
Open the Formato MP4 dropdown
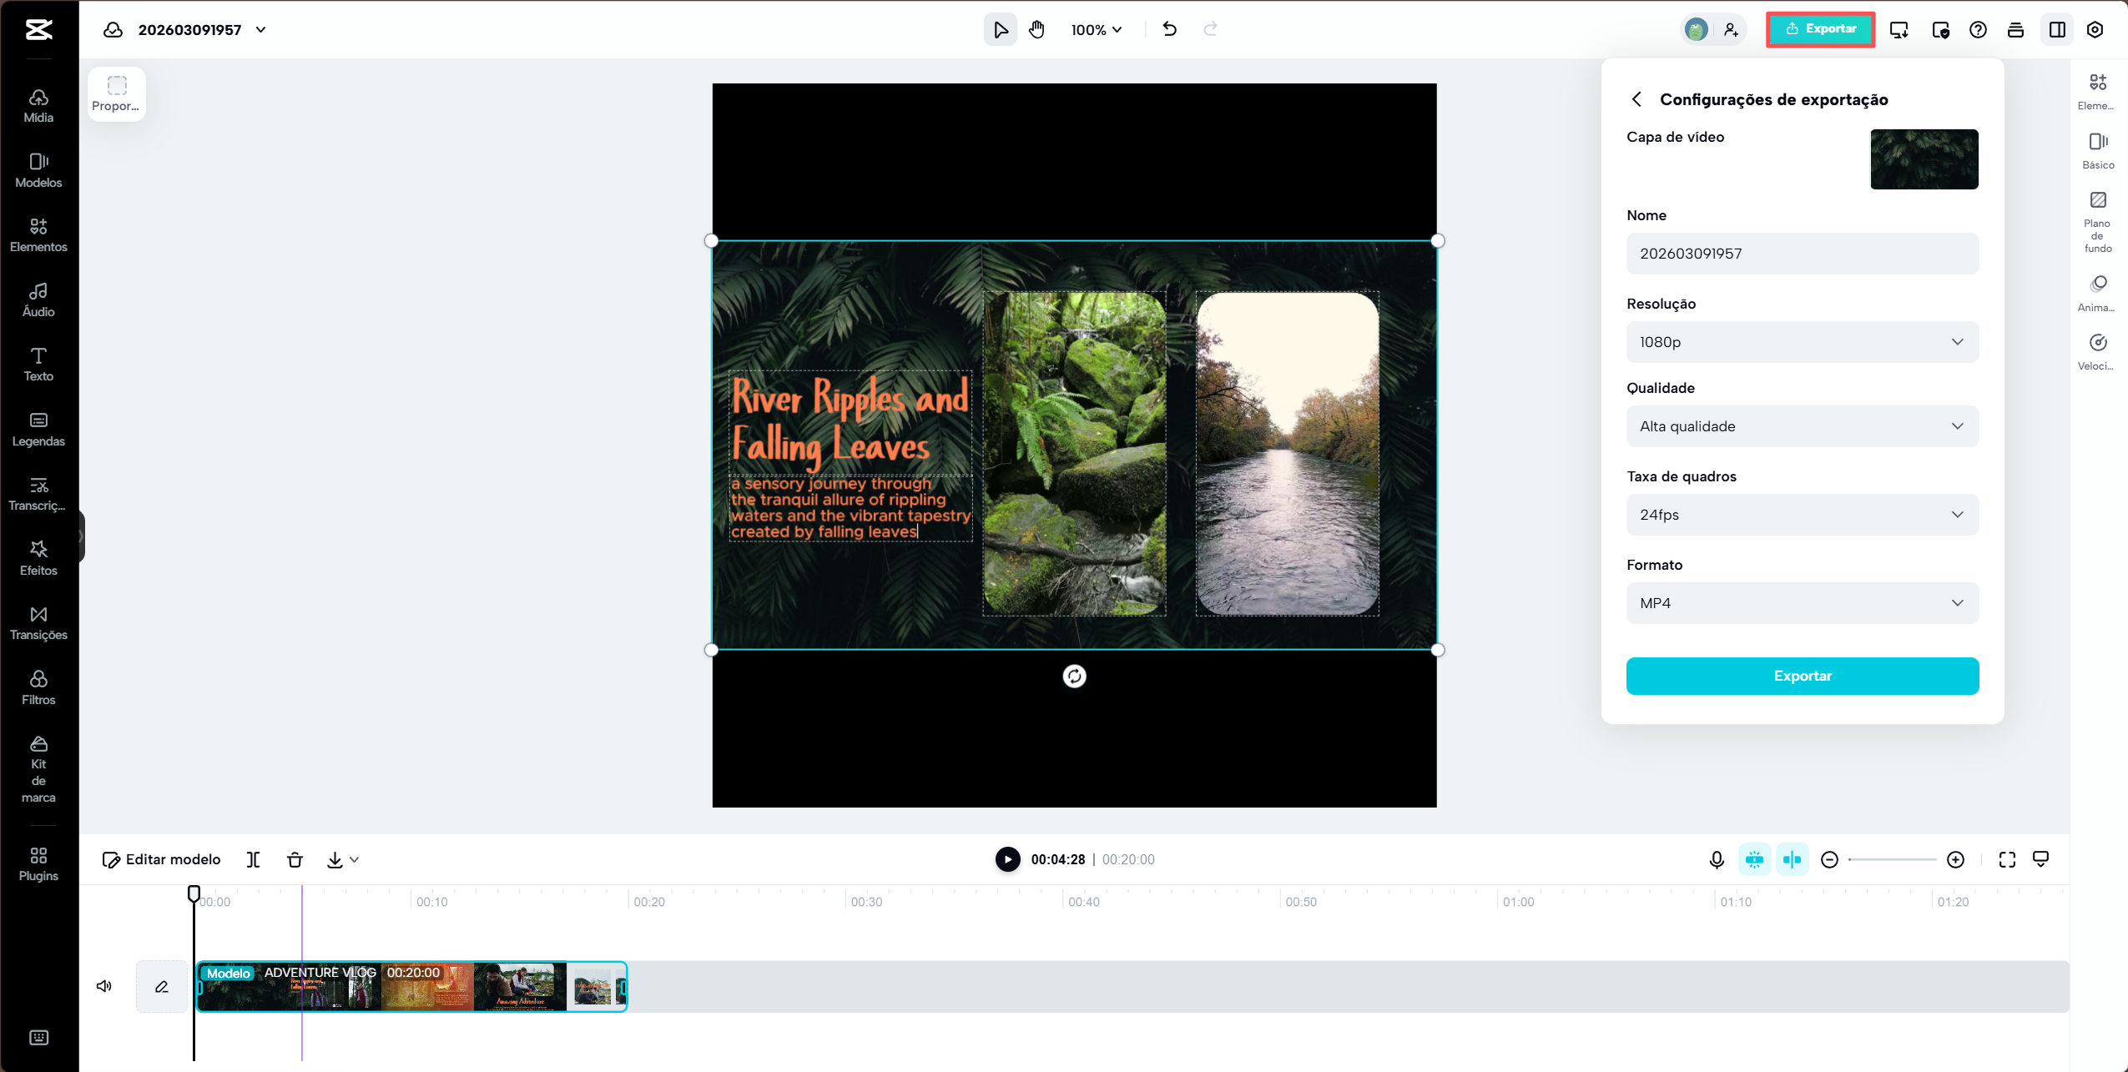1802,602
